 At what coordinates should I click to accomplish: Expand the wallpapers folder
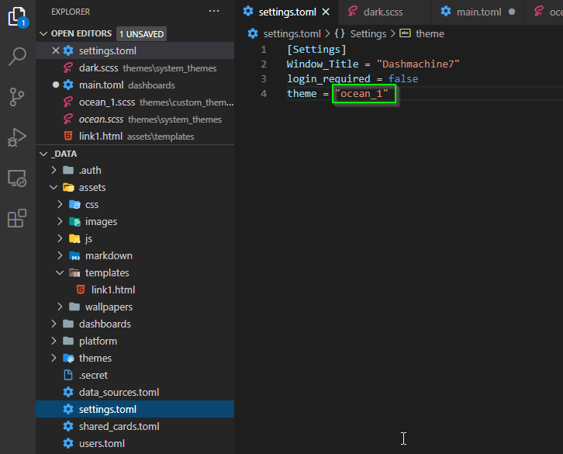tap(60, 307)
